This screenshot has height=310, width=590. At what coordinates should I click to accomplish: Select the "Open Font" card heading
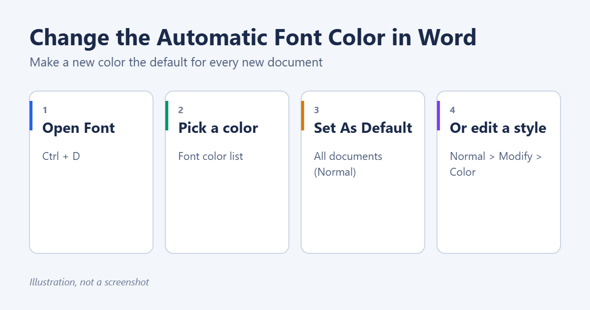click(79, 128)
